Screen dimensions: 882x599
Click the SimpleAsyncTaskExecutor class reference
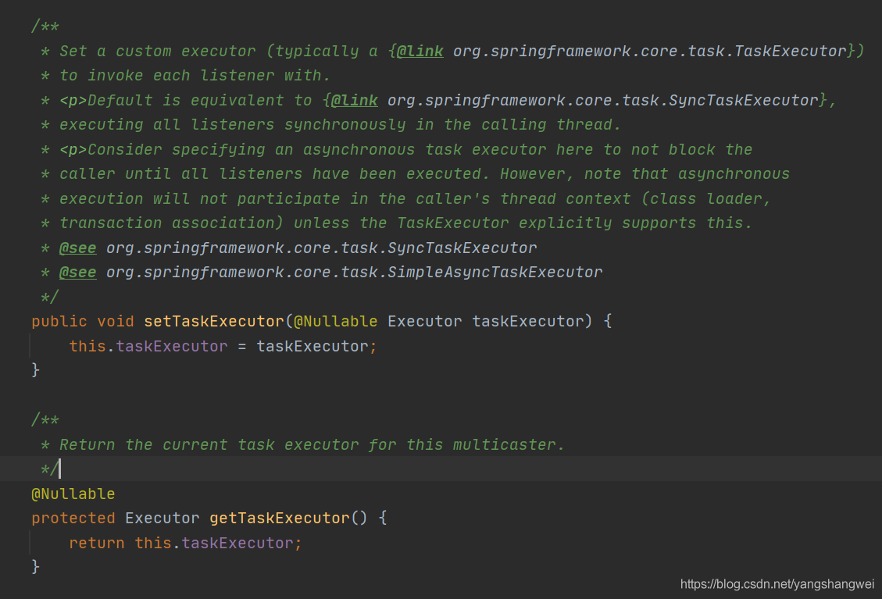coord(354,273)
